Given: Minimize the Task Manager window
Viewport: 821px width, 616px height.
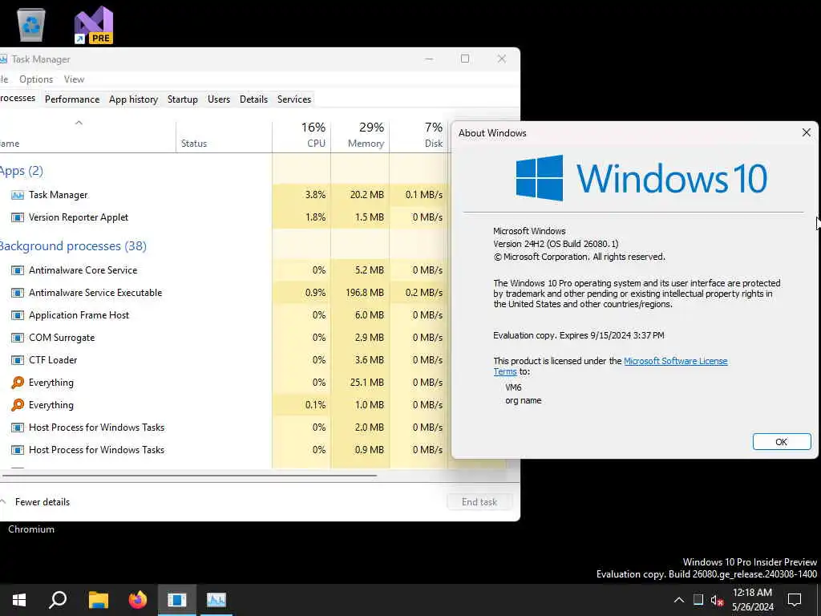Looking at the screenshot, I should 429,59.
